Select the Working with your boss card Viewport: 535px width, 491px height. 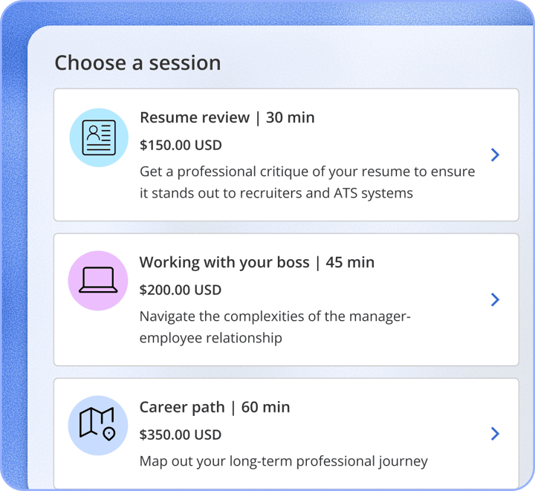[x=286, y=299]
